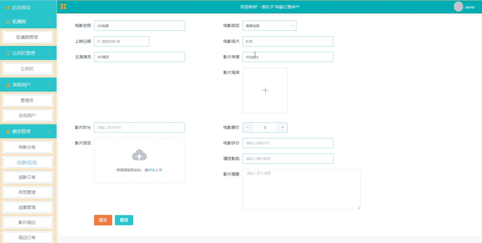482x243 pixels.
Task: Click the orange grid menu icon in header
Action: click(63, 7)
